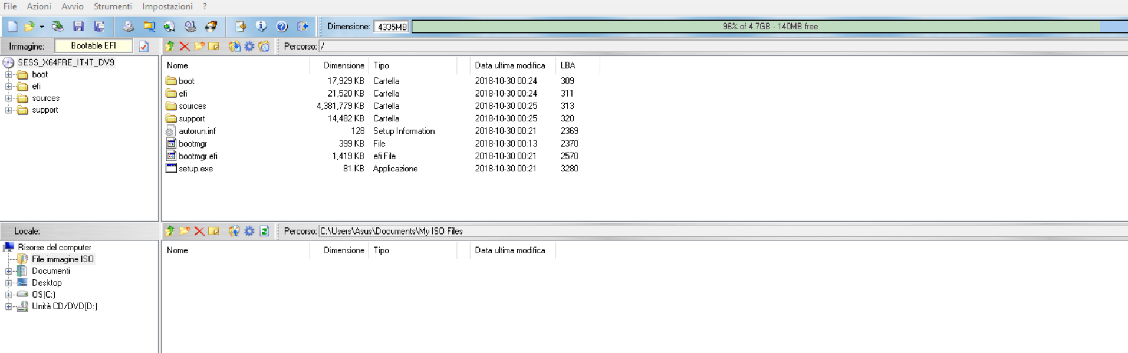Screen dimensions: 1128x353
Task: Click the Make CD/DVD image icon
Action: [128, 27]
